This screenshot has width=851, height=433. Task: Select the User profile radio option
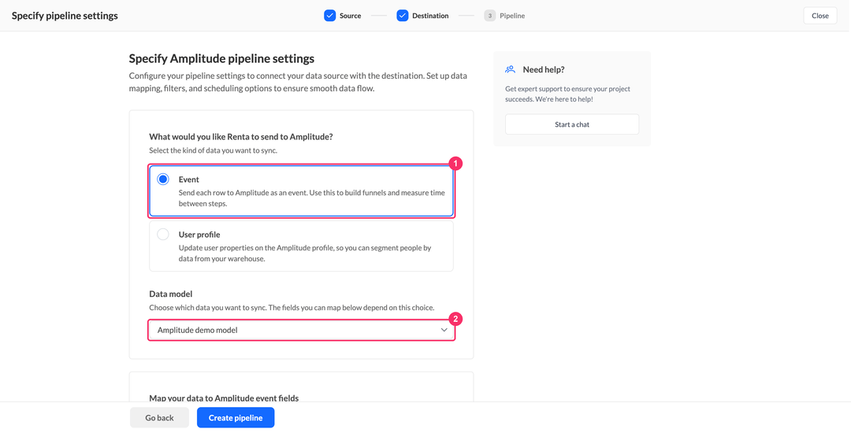[x=163, y=235]
